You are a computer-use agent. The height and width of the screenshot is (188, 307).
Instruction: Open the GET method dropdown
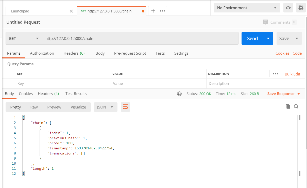tap(24, 38)
